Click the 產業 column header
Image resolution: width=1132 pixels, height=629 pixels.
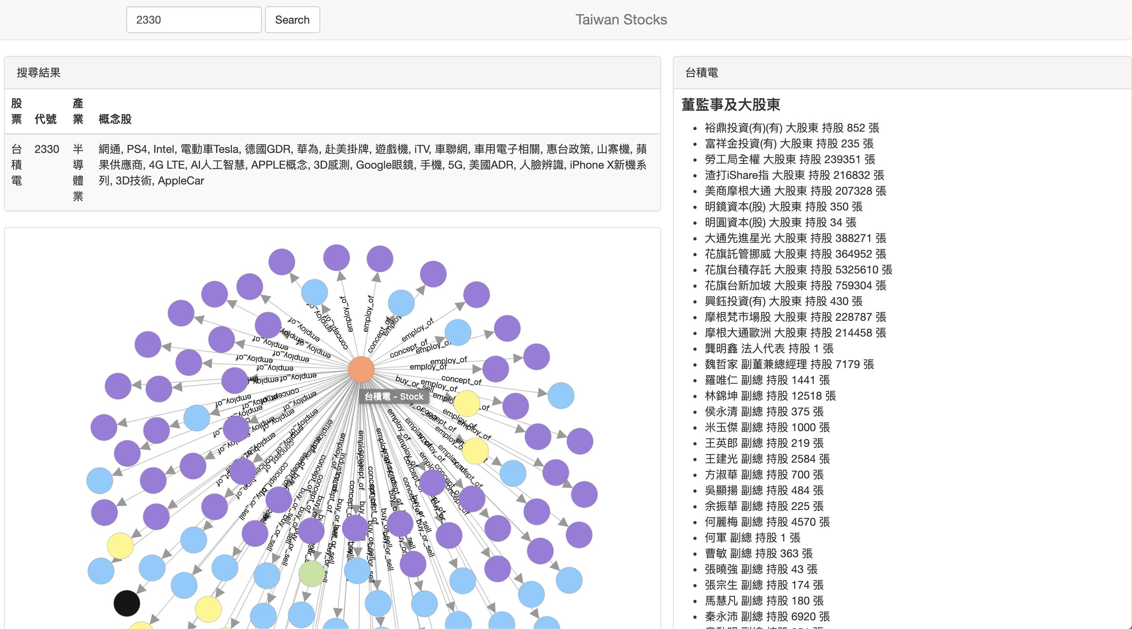pyautogui.click(x=78, y=111)
